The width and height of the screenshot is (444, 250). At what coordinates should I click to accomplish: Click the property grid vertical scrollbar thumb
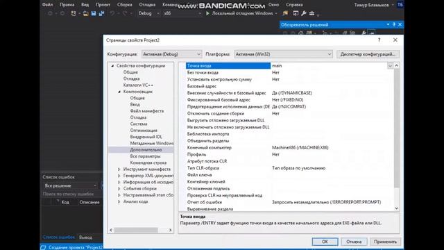(396, 128)
